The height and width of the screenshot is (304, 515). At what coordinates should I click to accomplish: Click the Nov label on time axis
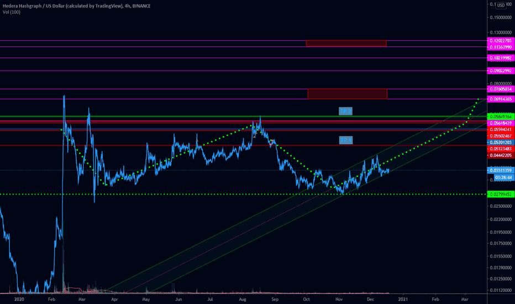pos(339,299)
